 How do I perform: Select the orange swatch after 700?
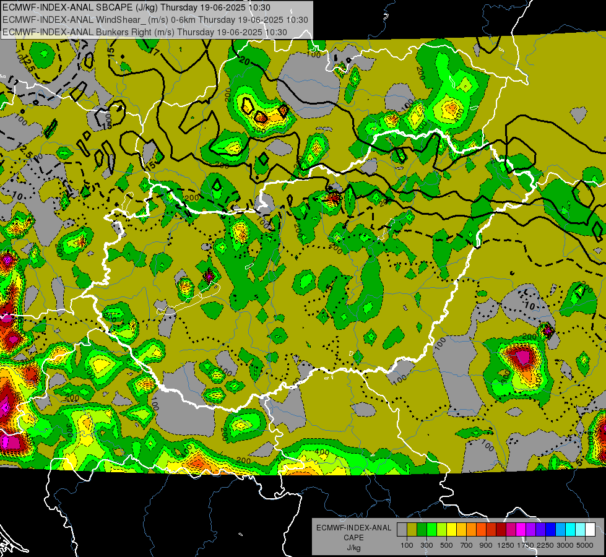(x=472, y=530)
